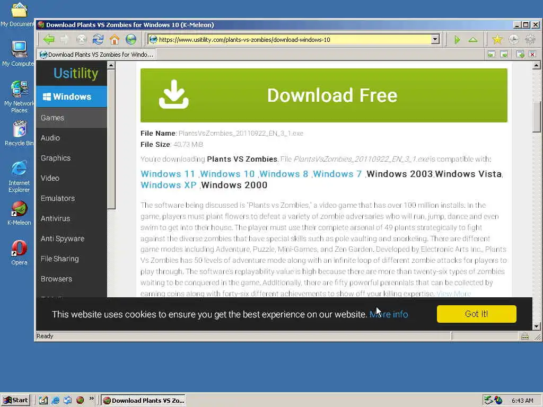Open My Documents folder on desktop

pos(17,14)
